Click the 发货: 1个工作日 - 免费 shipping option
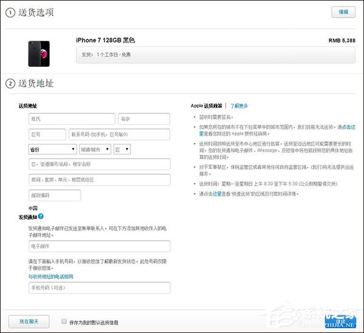The width and height of the screenshot is (364, 333). pyautogui.click(x=215, y=55)
